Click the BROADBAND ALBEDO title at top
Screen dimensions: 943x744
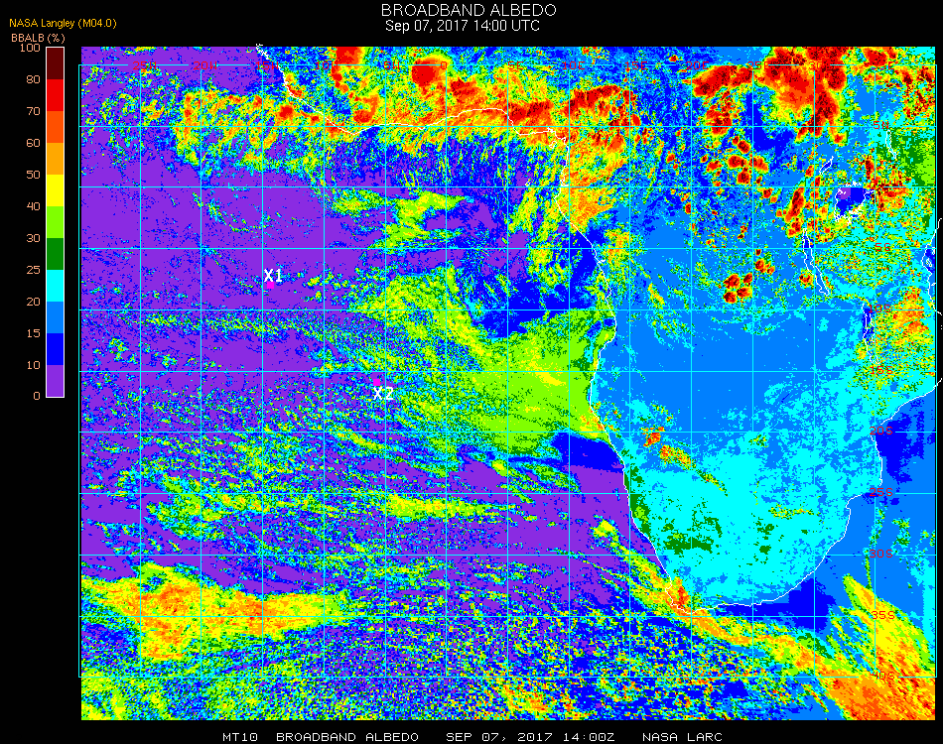point(469,10)
